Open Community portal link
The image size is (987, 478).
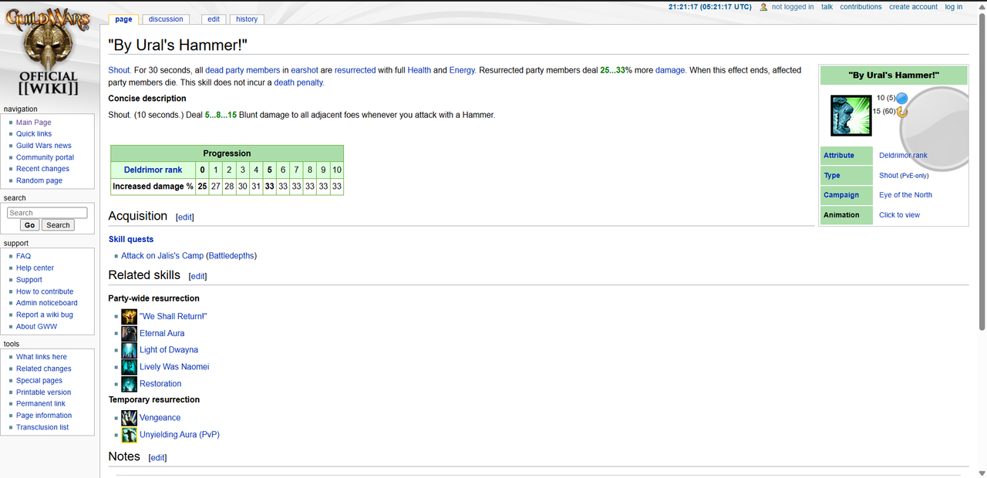(x=45, y=157)
